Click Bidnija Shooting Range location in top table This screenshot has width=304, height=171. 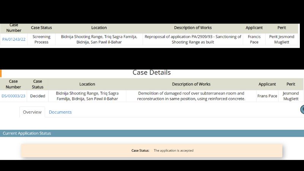[99, 40]
